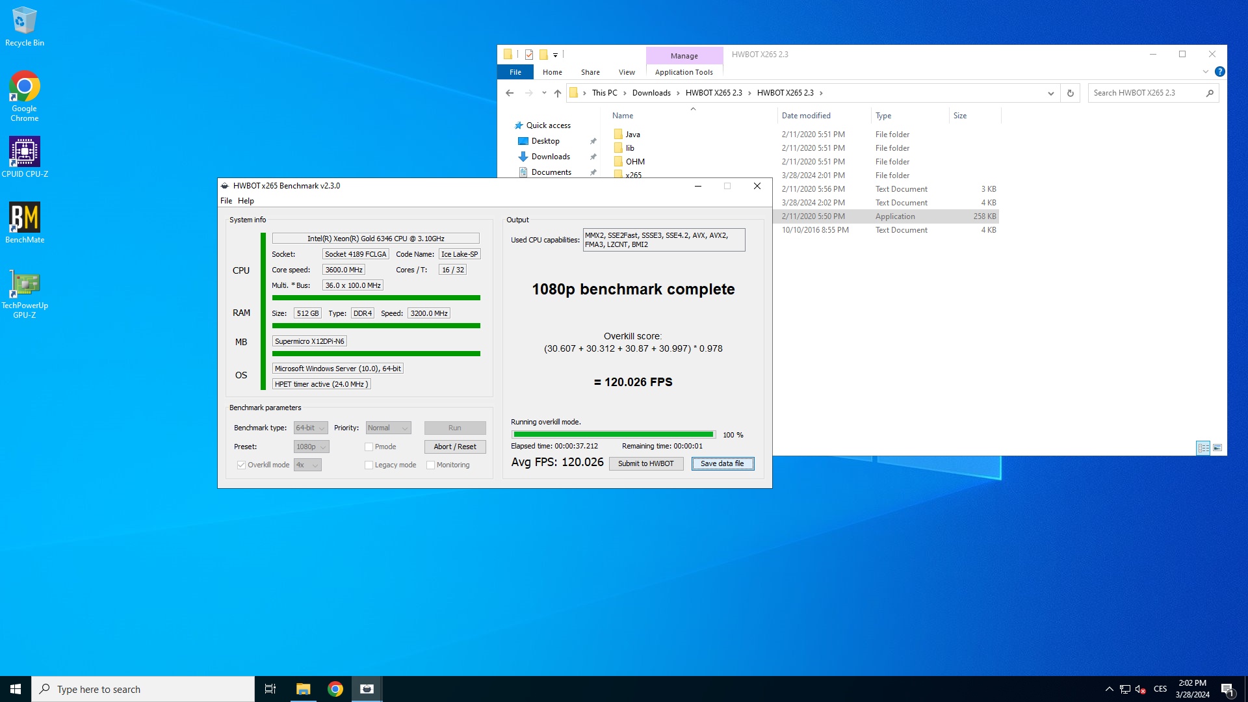Open the Recycle Bin desktop icon
Image resolution: width=1248 pixels, height=702 pixels.
coord(25,27)
